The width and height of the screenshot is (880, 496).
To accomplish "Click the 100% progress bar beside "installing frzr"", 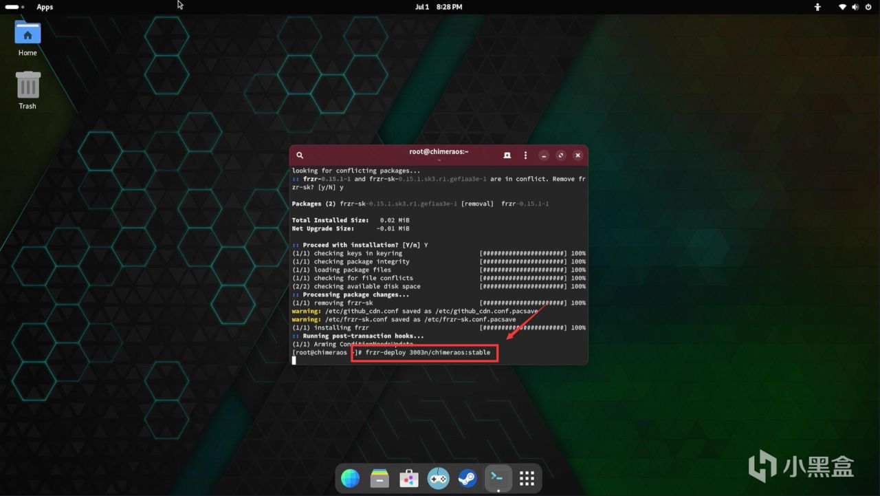I will [x=533, y=327].
